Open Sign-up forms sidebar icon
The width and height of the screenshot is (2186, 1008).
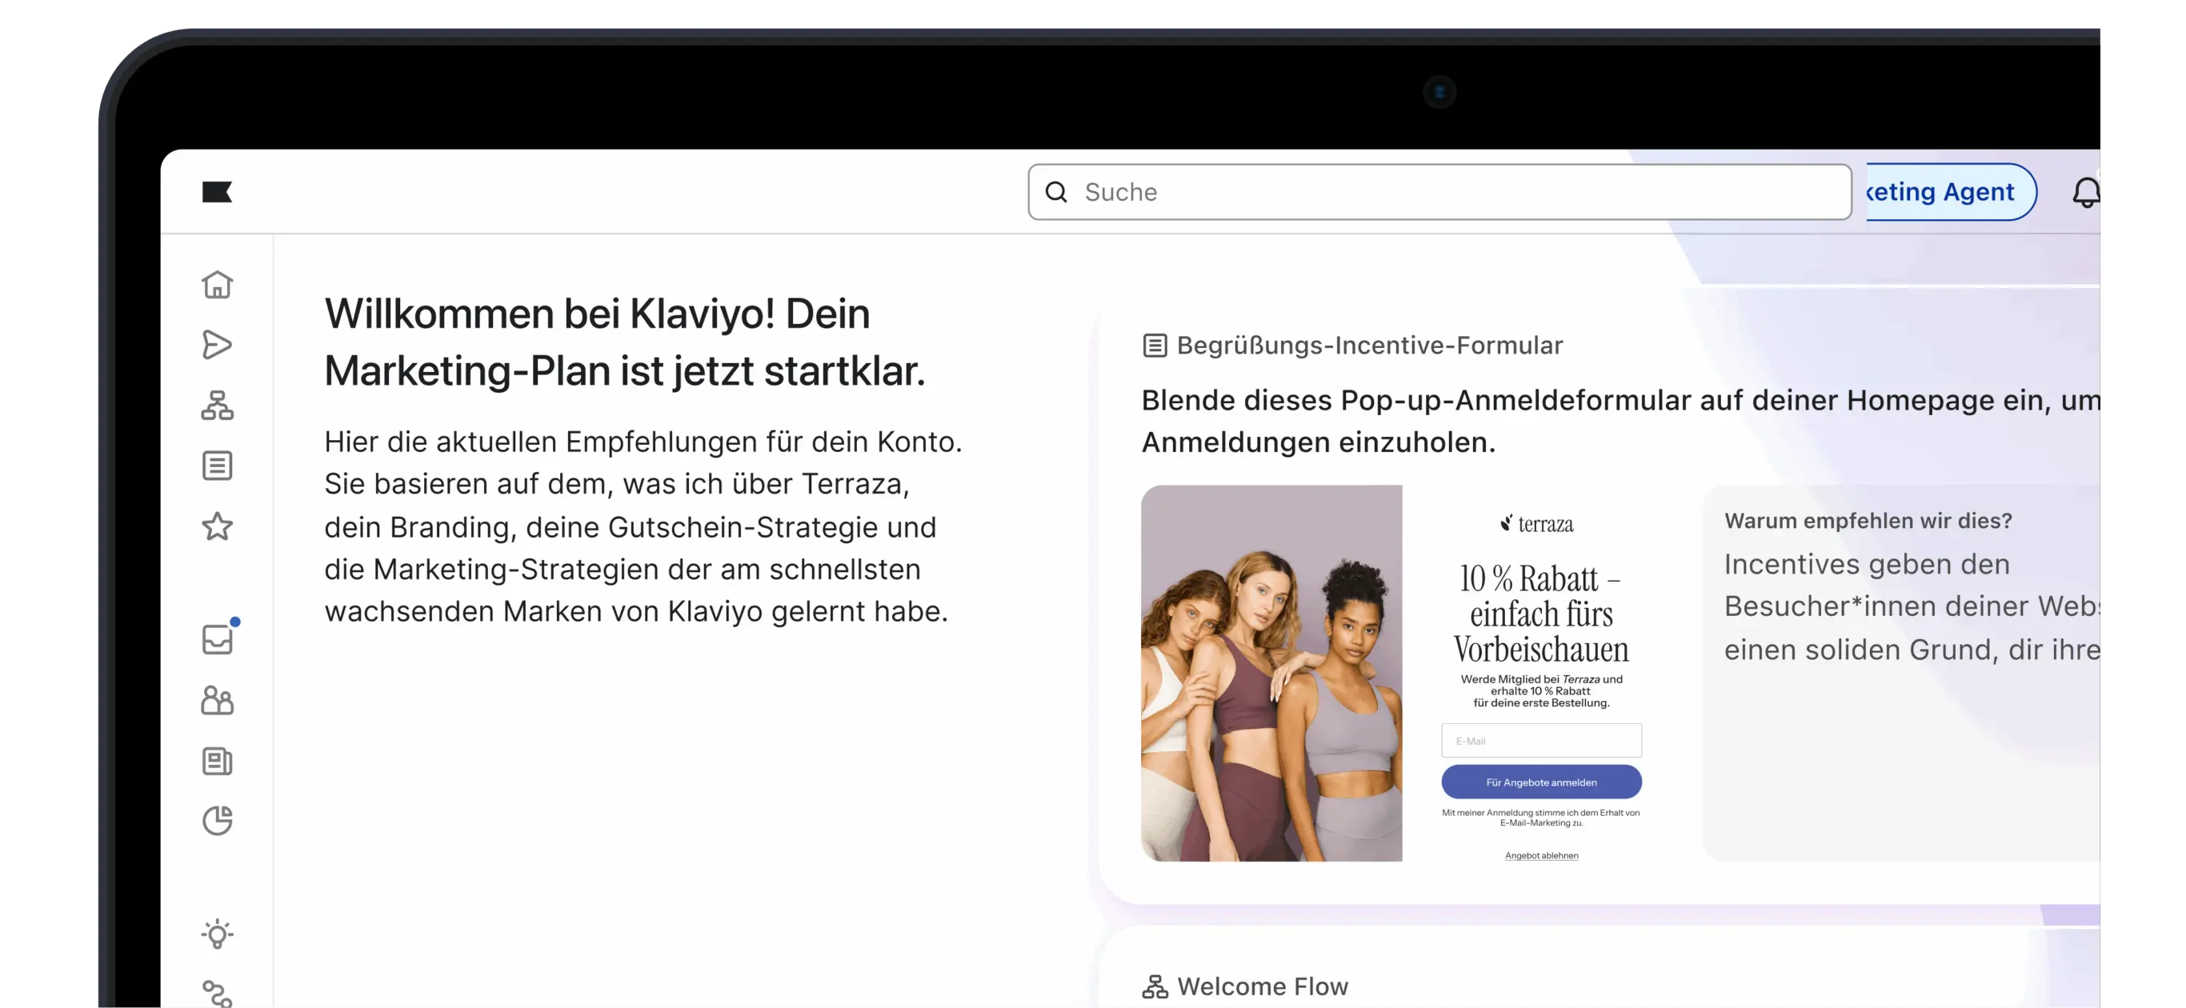click(218, 466)
